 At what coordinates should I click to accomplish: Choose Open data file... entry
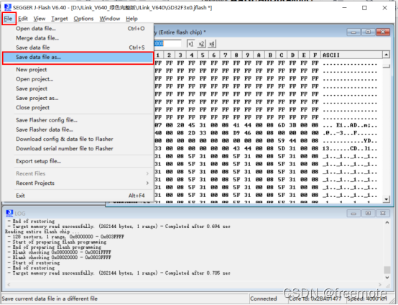(78, 29)
